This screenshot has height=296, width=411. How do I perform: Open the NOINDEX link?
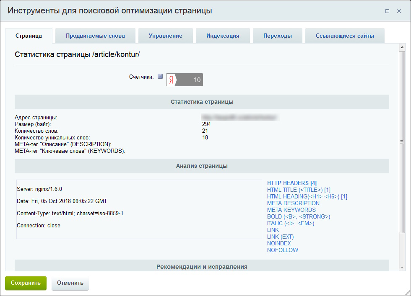click(x=278, y=243)
